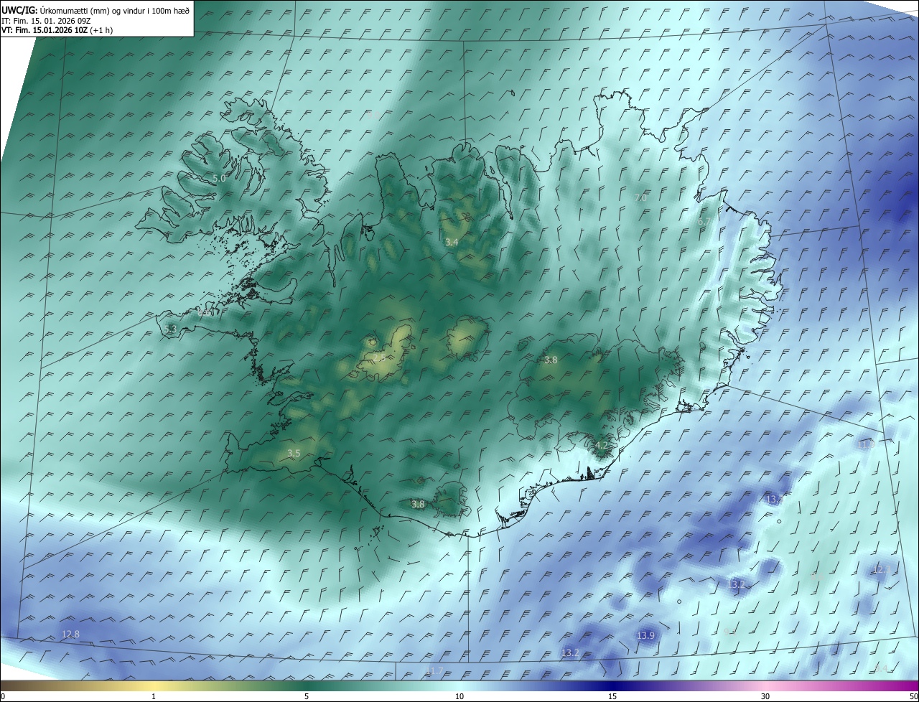Click the 50 tick on the colour scale
The height and width of the screenshot is (702, 919).
pyautogui.click(x=913, y=697)
